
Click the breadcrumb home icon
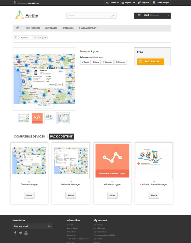(x=15, y=37)
